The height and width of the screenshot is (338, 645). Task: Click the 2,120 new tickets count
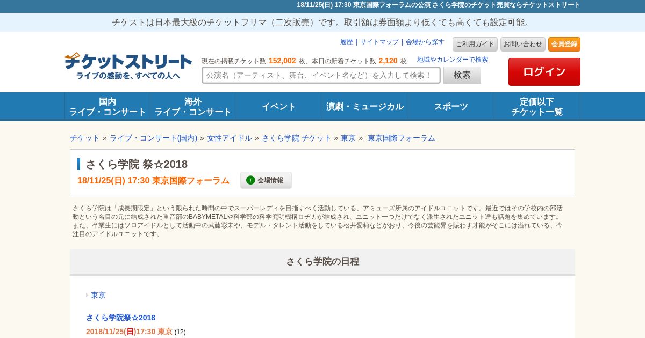pyautogui.click(x=388, y=61)
